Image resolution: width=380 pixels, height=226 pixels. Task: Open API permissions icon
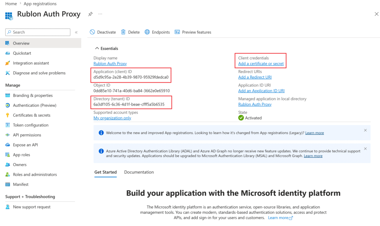(x=7, y=135)
